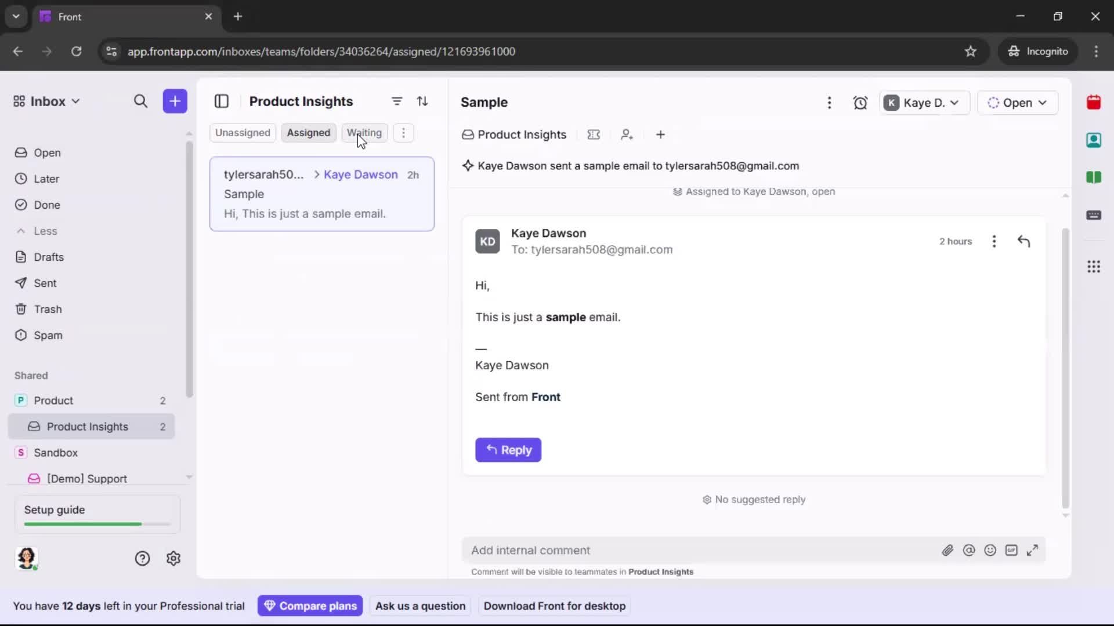Insert an emoji in the comment box
The image size is (1114, 626).
[990, 550]
